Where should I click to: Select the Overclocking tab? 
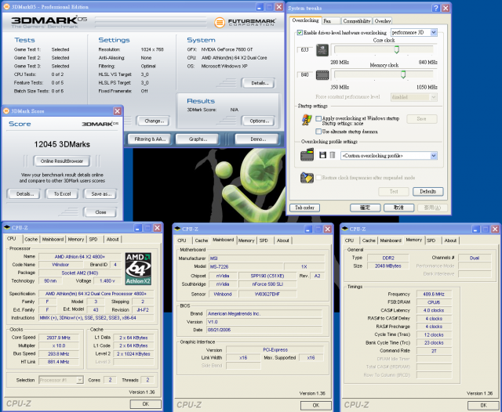click(x=305, y=20)
